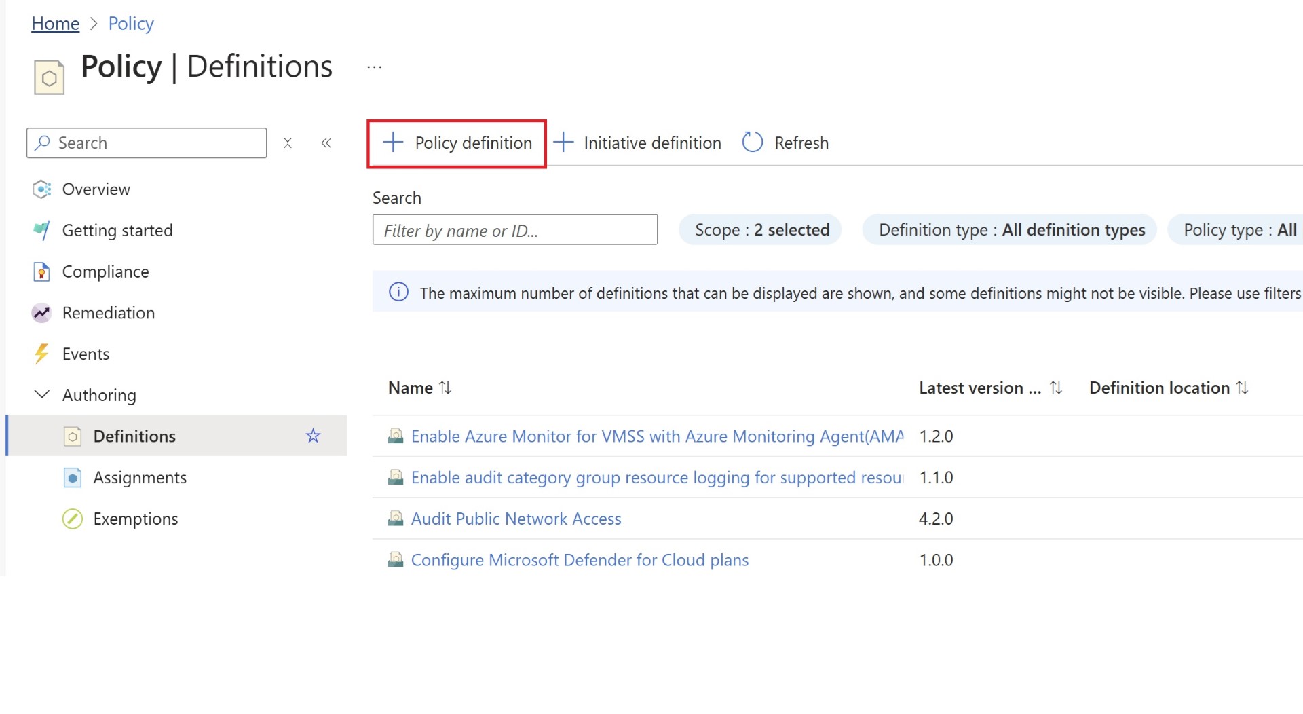Click the Refresh circular arrow icon

tap(752, 143)
